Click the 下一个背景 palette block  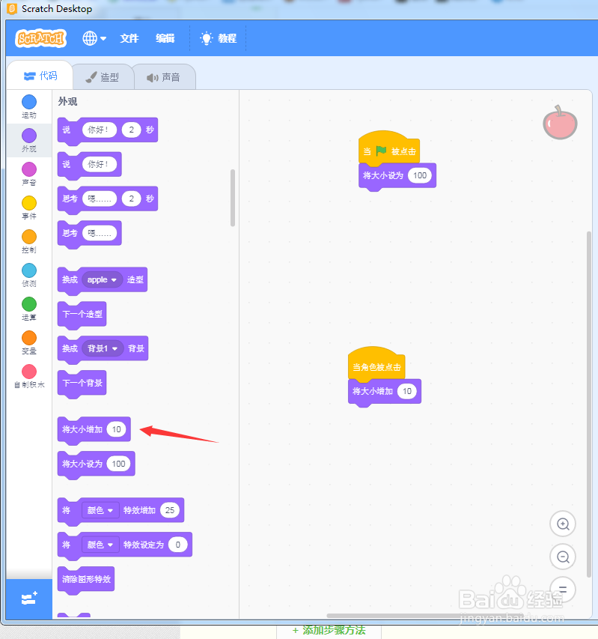[82, 383]
